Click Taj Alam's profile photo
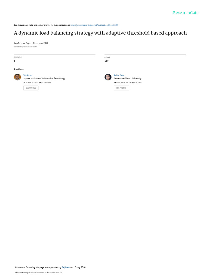Image resolution: width=209 pixels, height=279 pixels. [x=17, y=77]
